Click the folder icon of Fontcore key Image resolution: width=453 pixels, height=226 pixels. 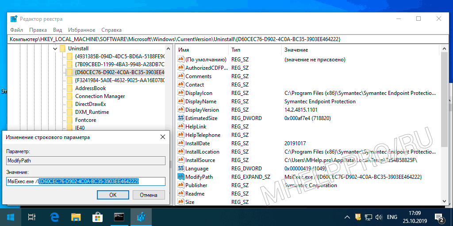pos(69,120)
